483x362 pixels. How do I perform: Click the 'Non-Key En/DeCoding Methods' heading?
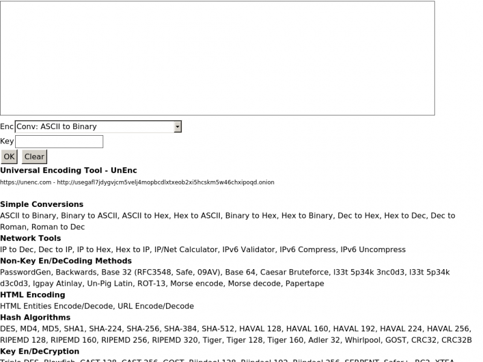coord(66,261)
